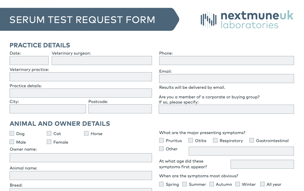Click into the Email field

tap(226, 79)
